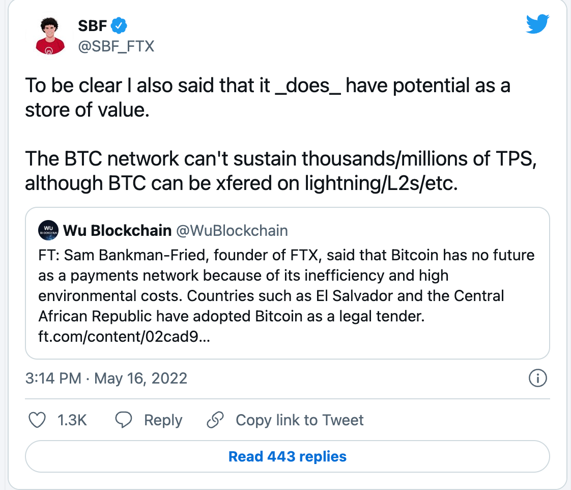Click the Reply text label

[x=163, y=420]
